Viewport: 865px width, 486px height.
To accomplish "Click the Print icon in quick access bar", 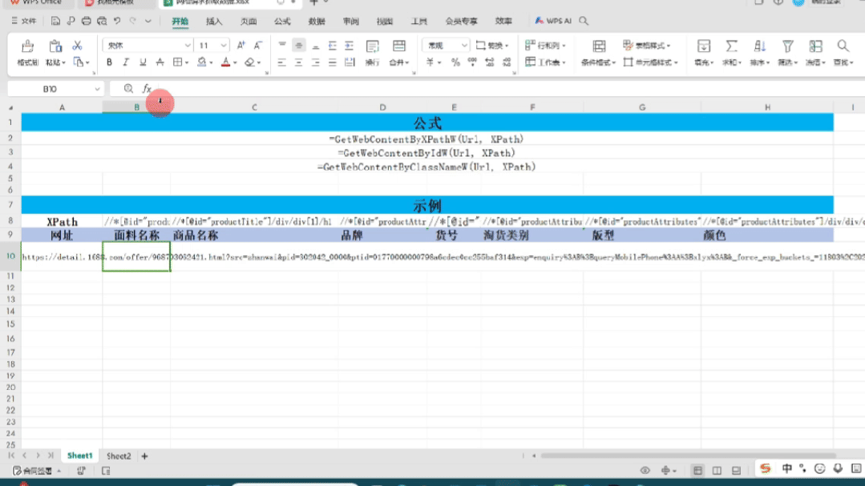I will coord(86,21).
